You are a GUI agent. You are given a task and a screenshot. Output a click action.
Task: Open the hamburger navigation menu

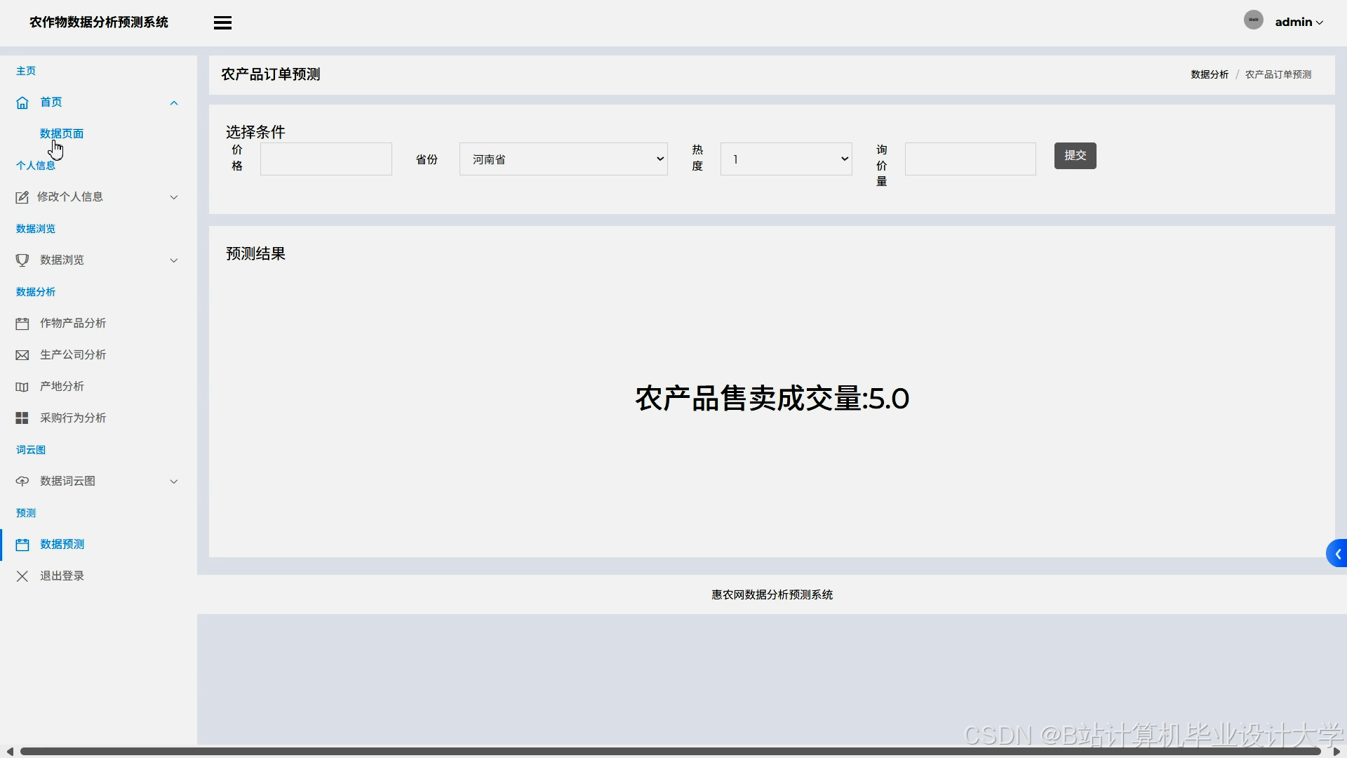click(x=222, y=22)
